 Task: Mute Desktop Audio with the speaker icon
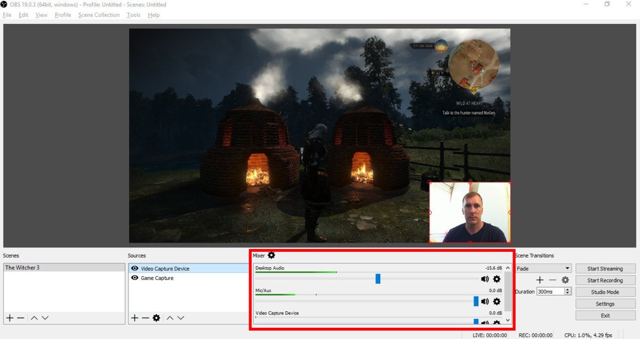(x=485, y=279)
